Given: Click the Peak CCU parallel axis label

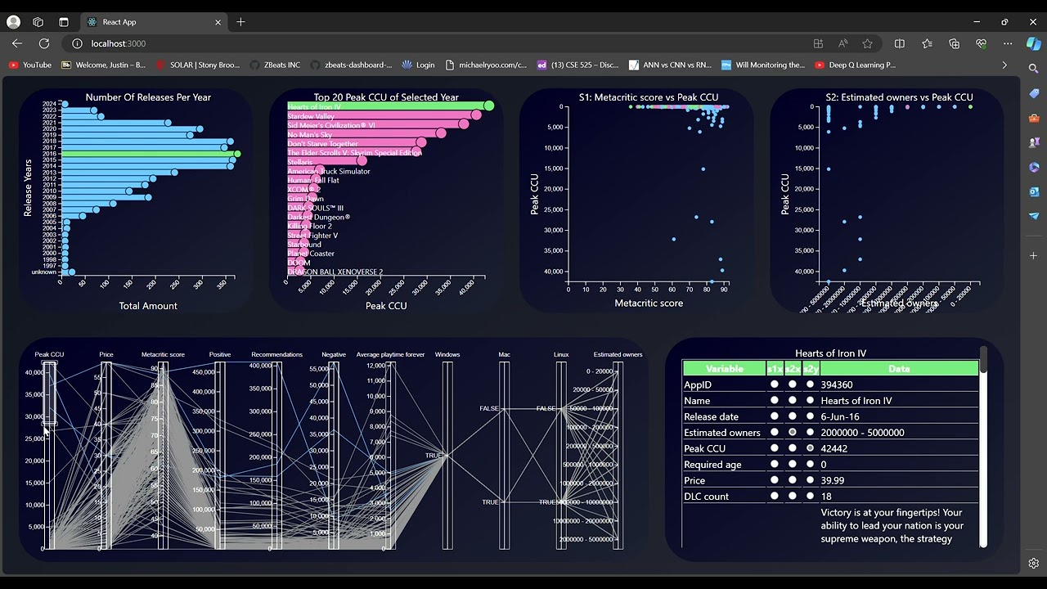Looking at the screenshot, I should pyautogui.click(x=49, y=354).
